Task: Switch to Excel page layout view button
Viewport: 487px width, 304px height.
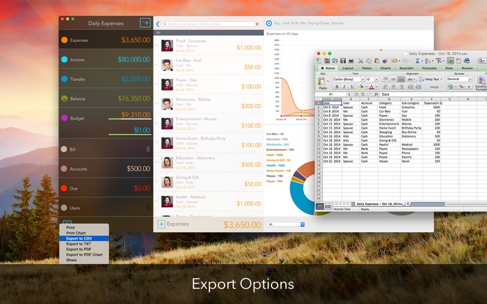Action: click(x=328, y=206)
